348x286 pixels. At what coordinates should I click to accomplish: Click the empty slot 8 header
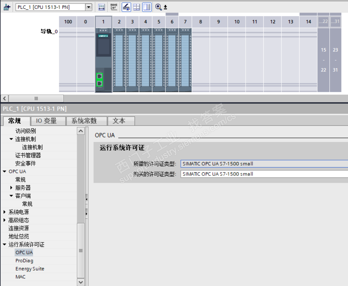point(201,22)
